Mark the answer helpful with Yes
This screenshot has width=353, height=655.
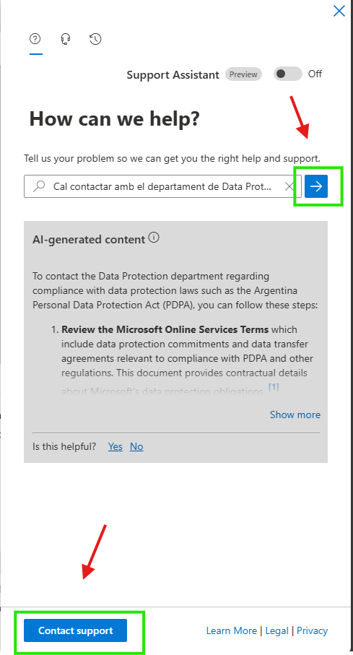(116, 446)
